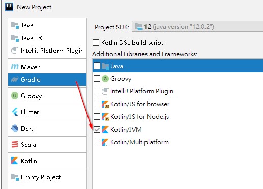The height and width of the screenshot is (189, 263).
Task: Click the plugin icon in frameworks list
Action: click(x=105, y=91)
